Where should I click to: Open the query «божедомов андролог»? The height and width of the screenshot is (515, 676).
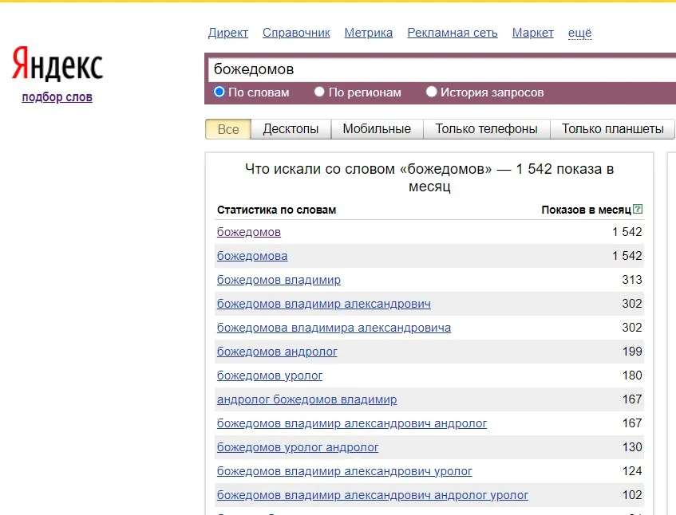275,352
